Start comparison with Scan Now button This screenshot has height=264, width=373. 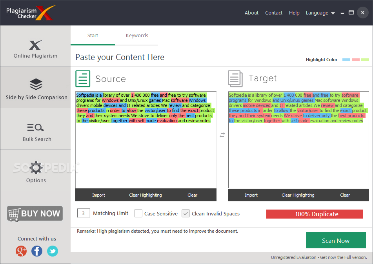point(336,240)
